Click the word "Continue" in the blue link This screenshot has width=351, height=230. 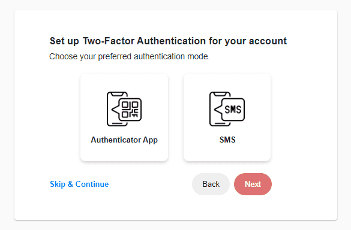[x=92, y=184]
